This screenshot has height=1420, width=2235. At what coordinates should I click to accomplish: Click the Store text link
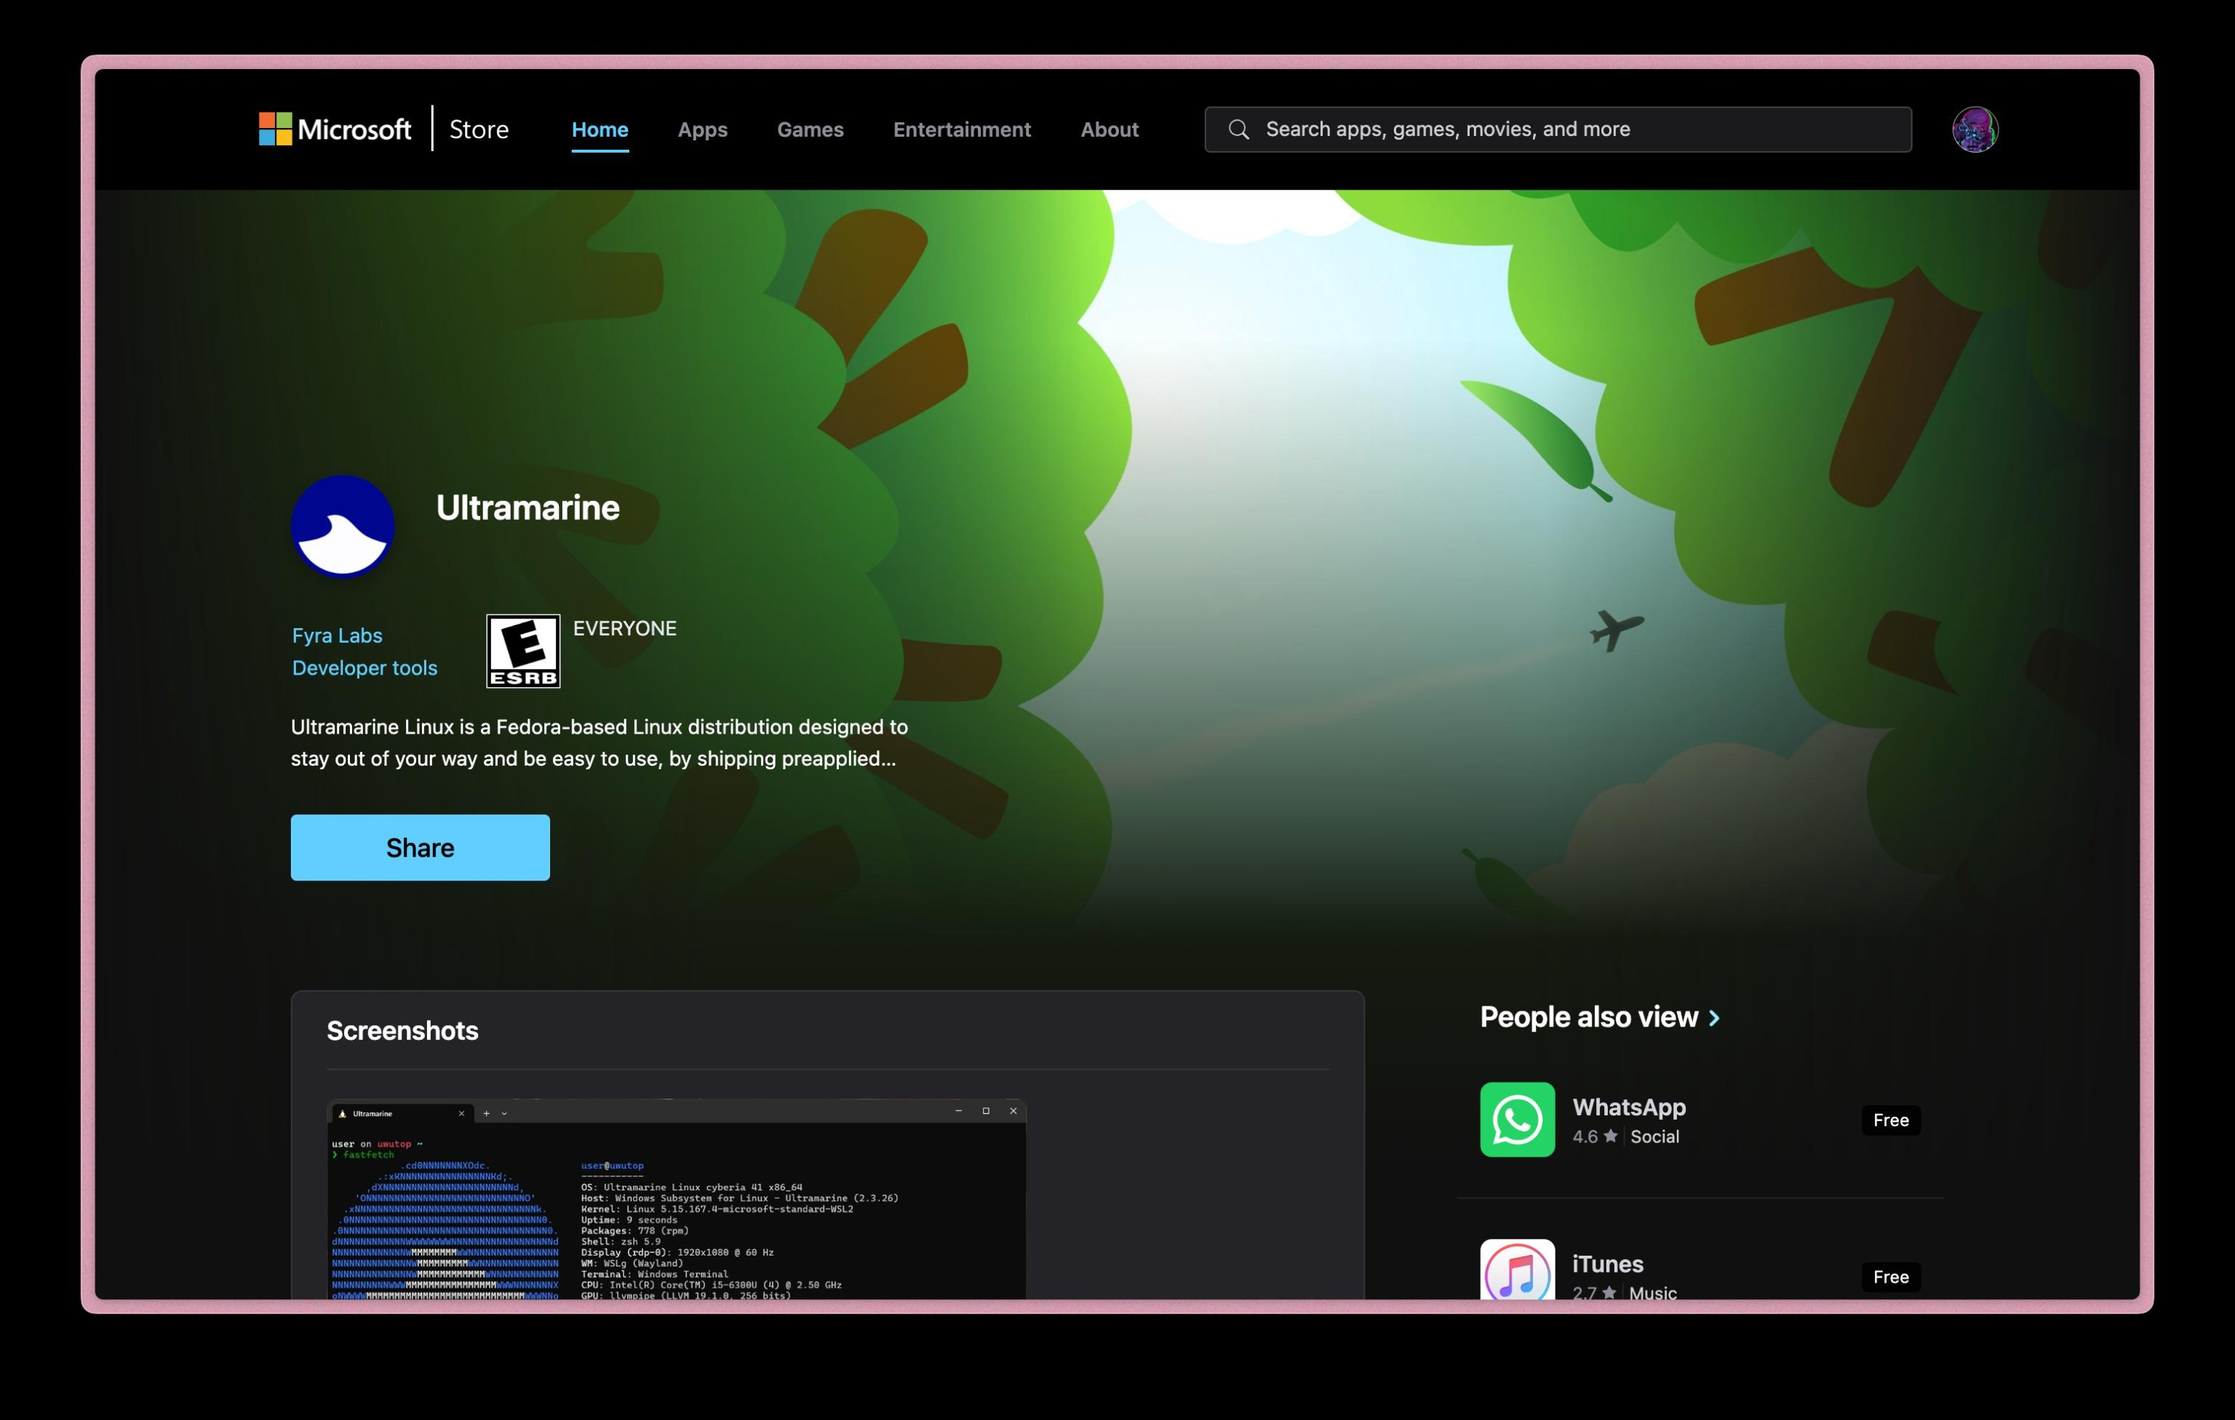[x=479, y=129]
